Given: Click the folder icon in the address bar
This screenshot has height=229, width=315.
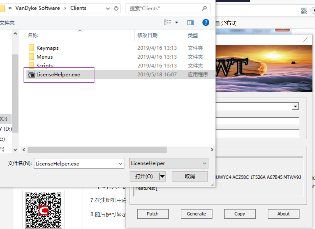Looking at the screenshot, I should point(3,8).
